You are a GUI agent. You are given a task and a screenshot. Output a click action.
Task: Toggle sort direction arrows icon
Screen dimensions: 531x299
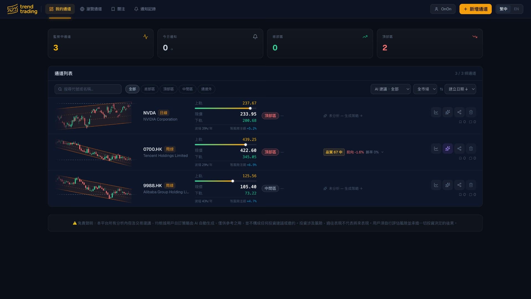[x=441, y=89]
